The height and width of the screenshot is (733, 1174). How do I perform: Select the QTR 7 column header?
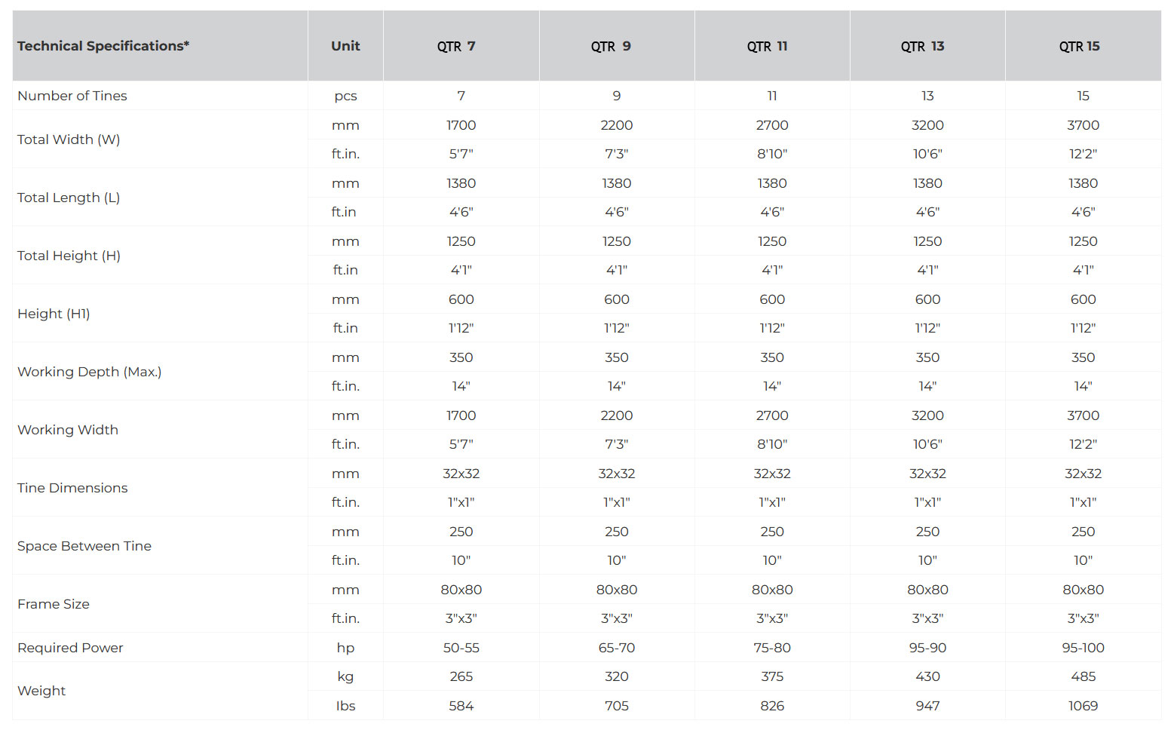click(x=456, y=47)
